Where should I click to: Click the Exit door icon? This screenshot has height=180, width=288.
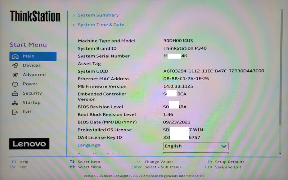[x=15, y=112]
